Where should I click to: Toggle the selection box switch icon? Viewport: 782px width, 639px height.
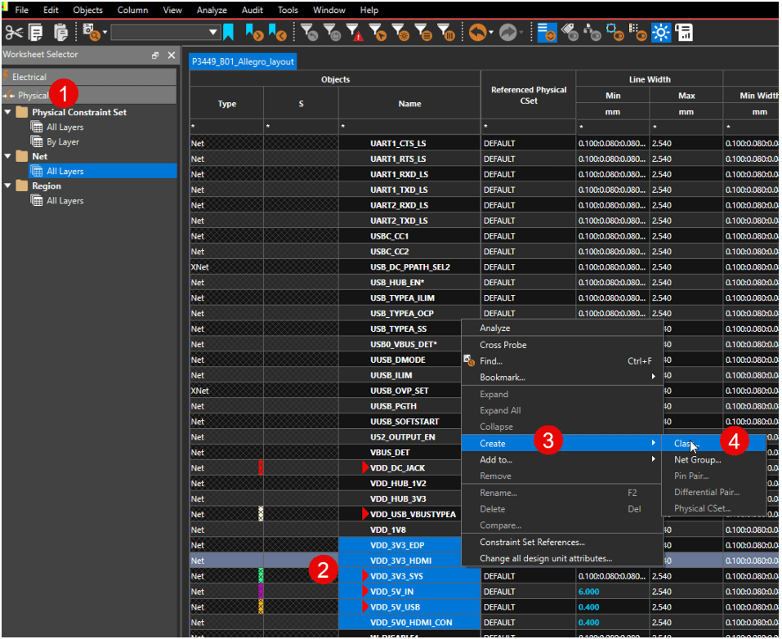[x=615, y=33]
